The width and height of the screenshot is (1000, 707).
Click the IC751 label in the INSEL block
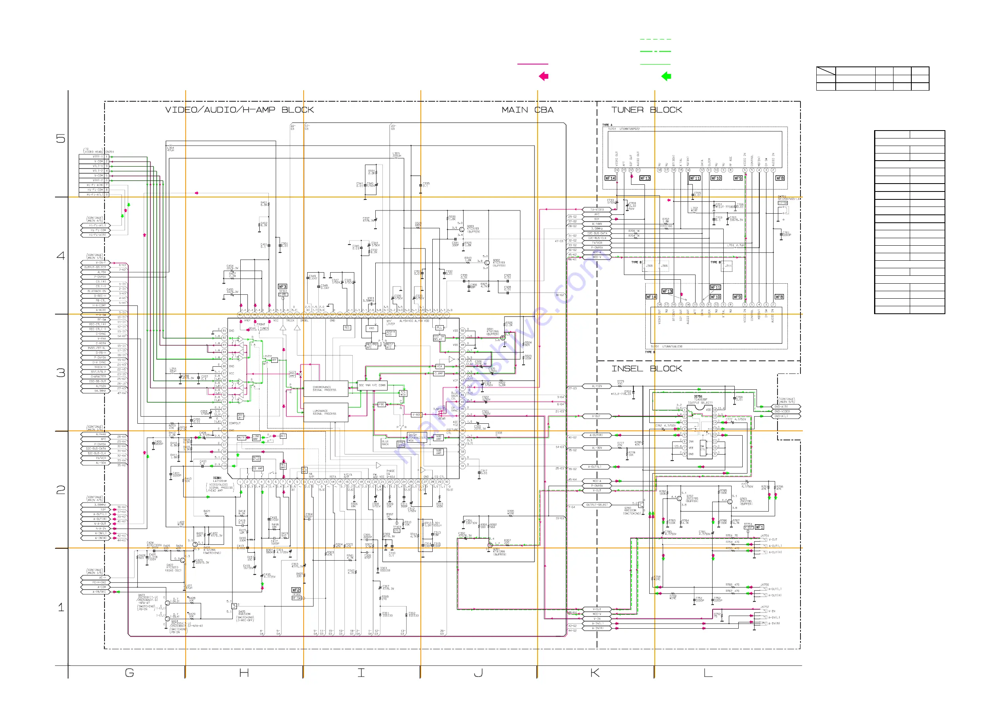pos(698,396)
